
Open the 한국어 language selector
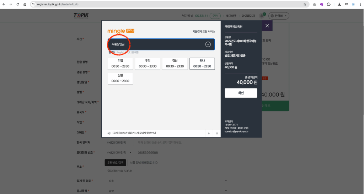(279, 16)
